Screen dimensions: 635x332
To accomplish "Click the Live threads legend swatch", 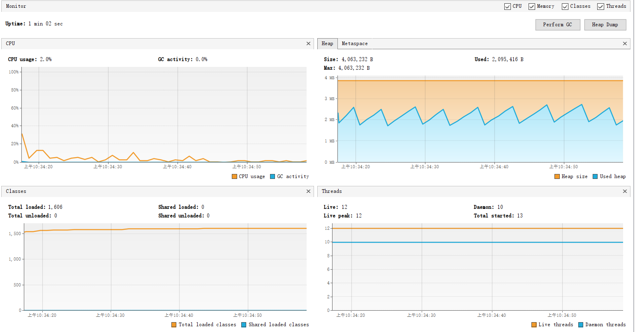I will point(534,325).
